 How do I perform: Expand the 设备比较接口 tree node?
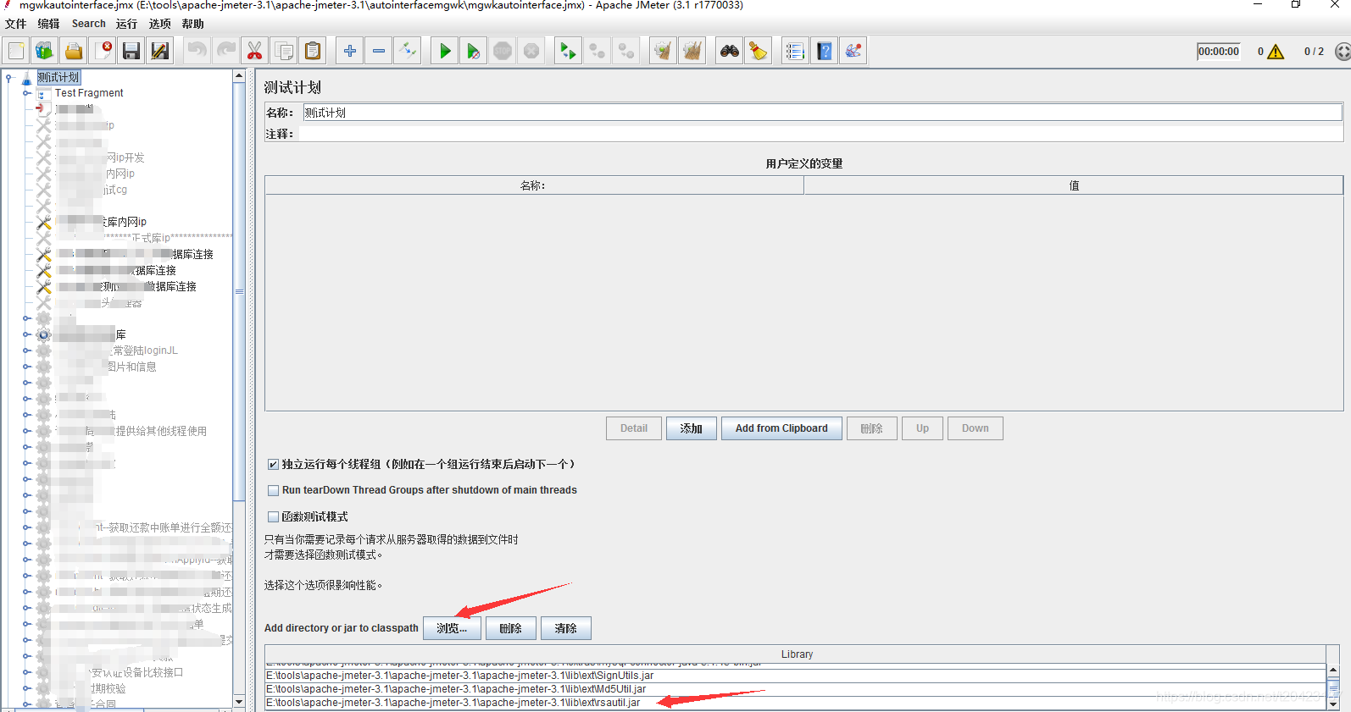[26, 672]
